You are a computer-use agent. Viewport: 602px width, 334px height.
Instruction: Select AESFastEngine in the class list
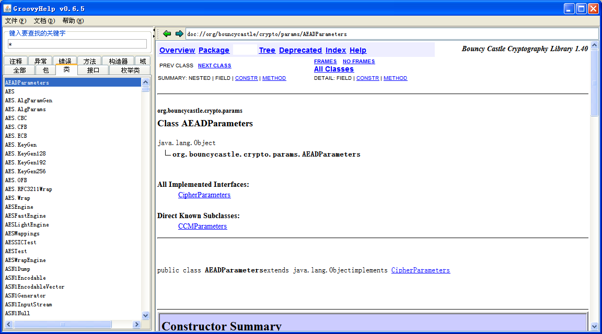click(73, 216)
